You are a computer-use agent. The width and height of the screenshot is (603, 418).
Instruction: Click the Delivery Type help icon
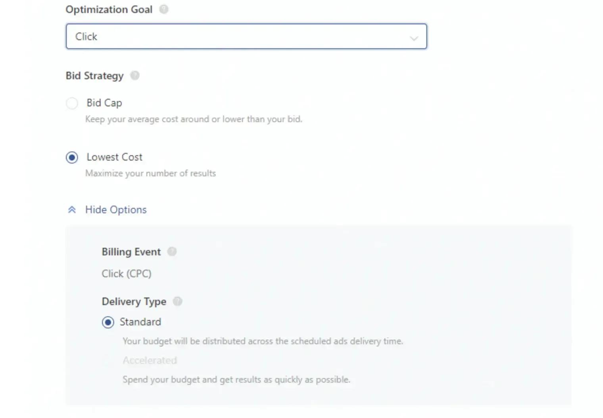[178, 301]
